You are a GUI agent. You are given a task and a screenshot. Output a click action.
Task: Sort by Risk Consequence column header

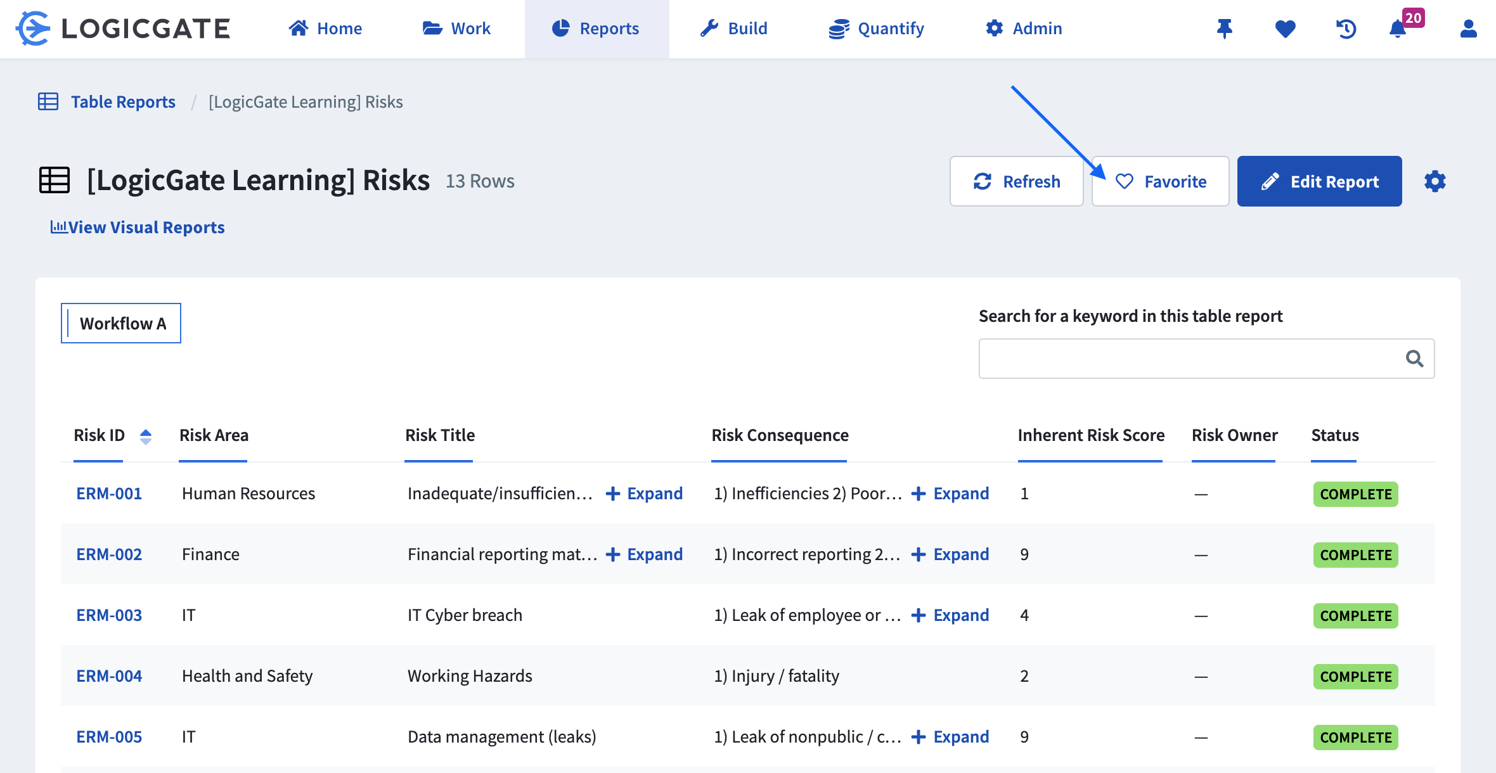[780, 435]
